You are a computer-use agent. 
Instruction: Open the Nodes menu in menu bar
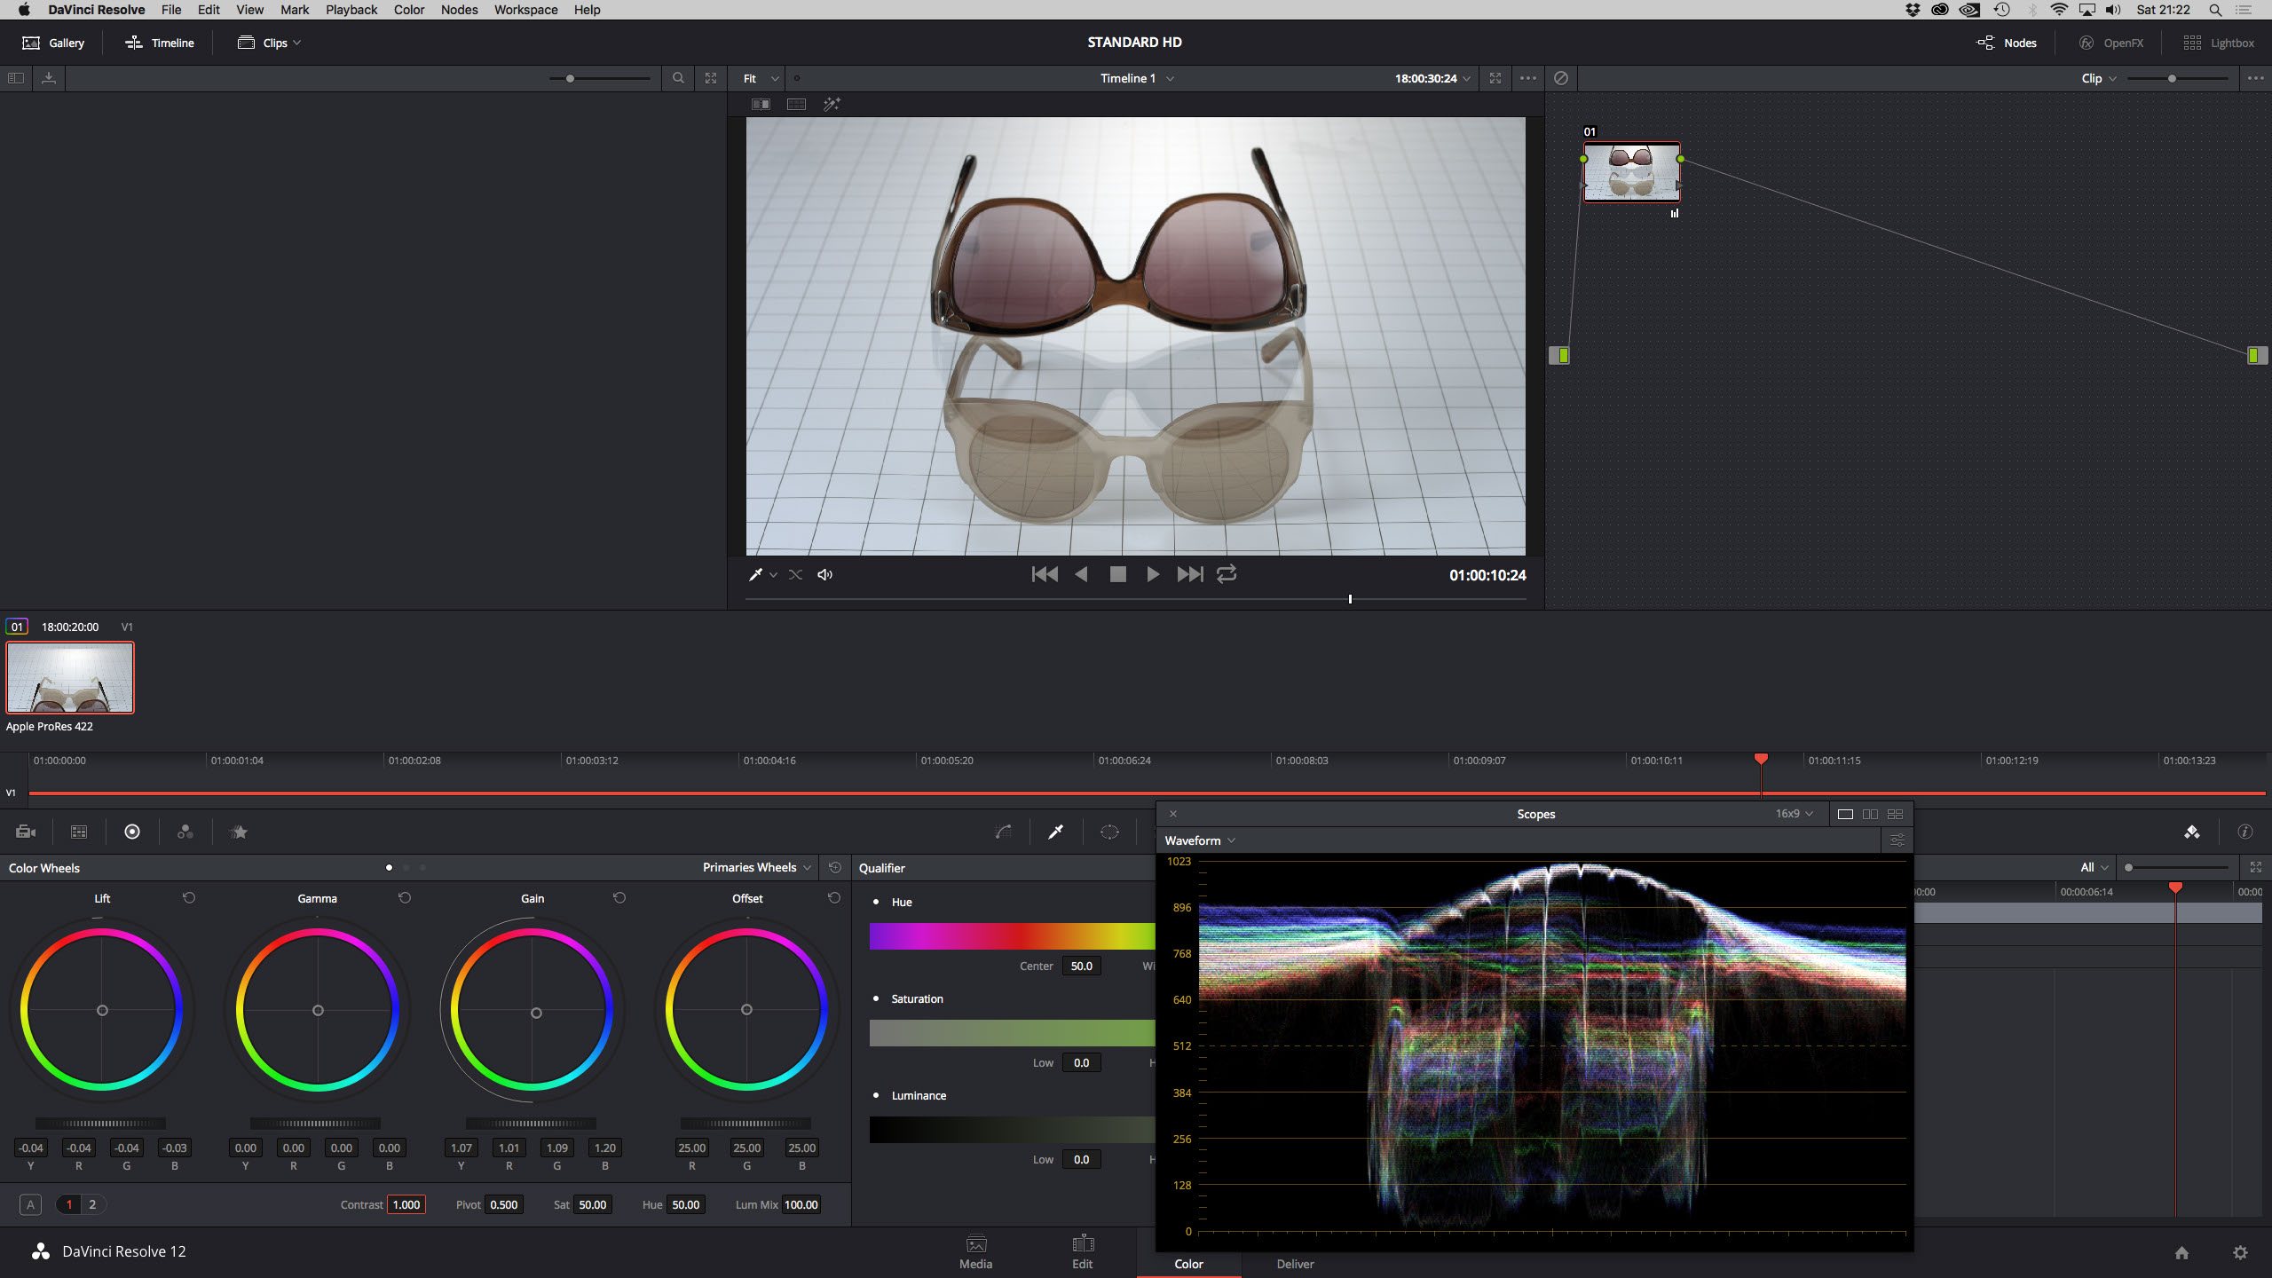click(x=459, y=10)
